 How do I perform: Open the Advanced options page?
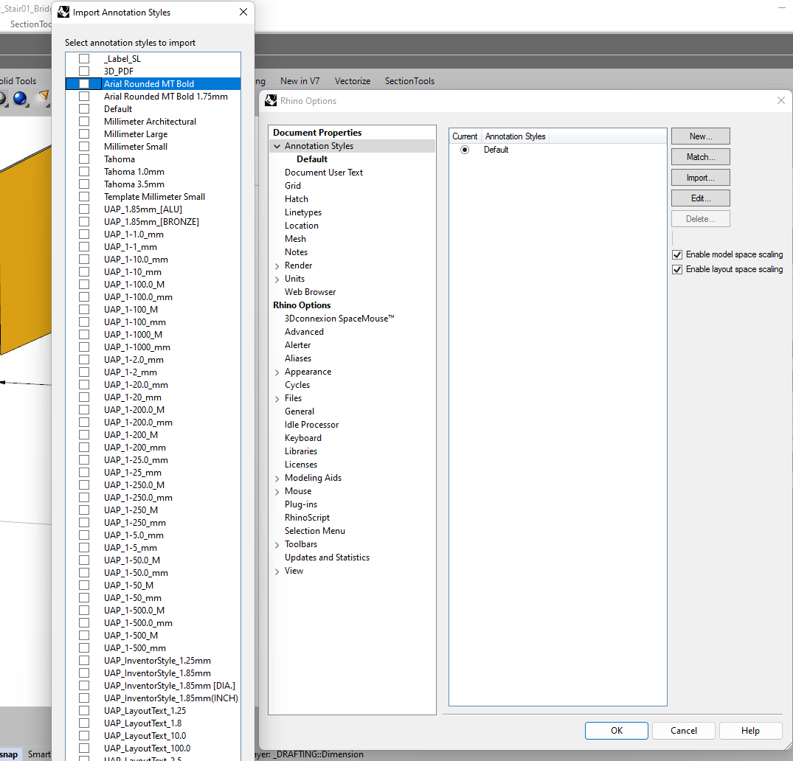tap(304, 332)
